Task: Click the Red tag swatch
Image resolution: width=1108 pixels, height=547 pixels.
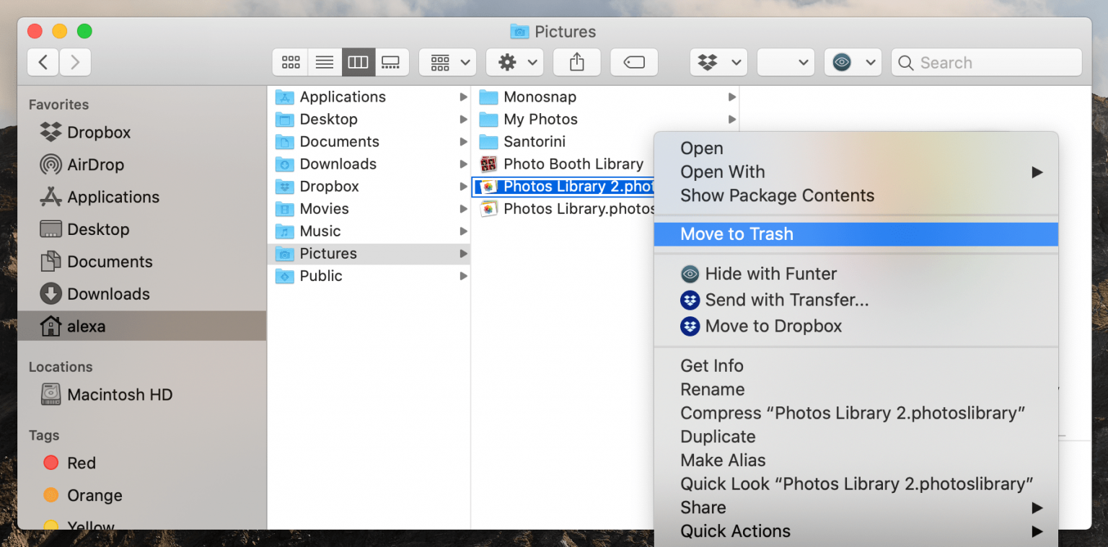Action: click(x=50, y=462)
